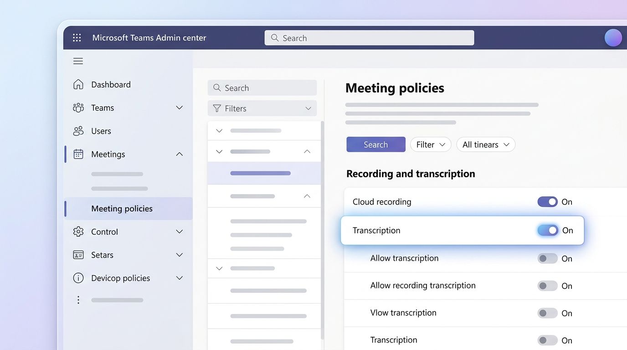
Task: Select the Meetings calendar icon
Action: point(78,154)
